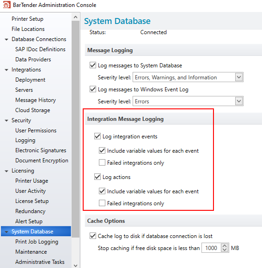Viewport: 262px width, 268px height.
Task: Toggle Log messages to System Database
Action: tap(93, 65)
